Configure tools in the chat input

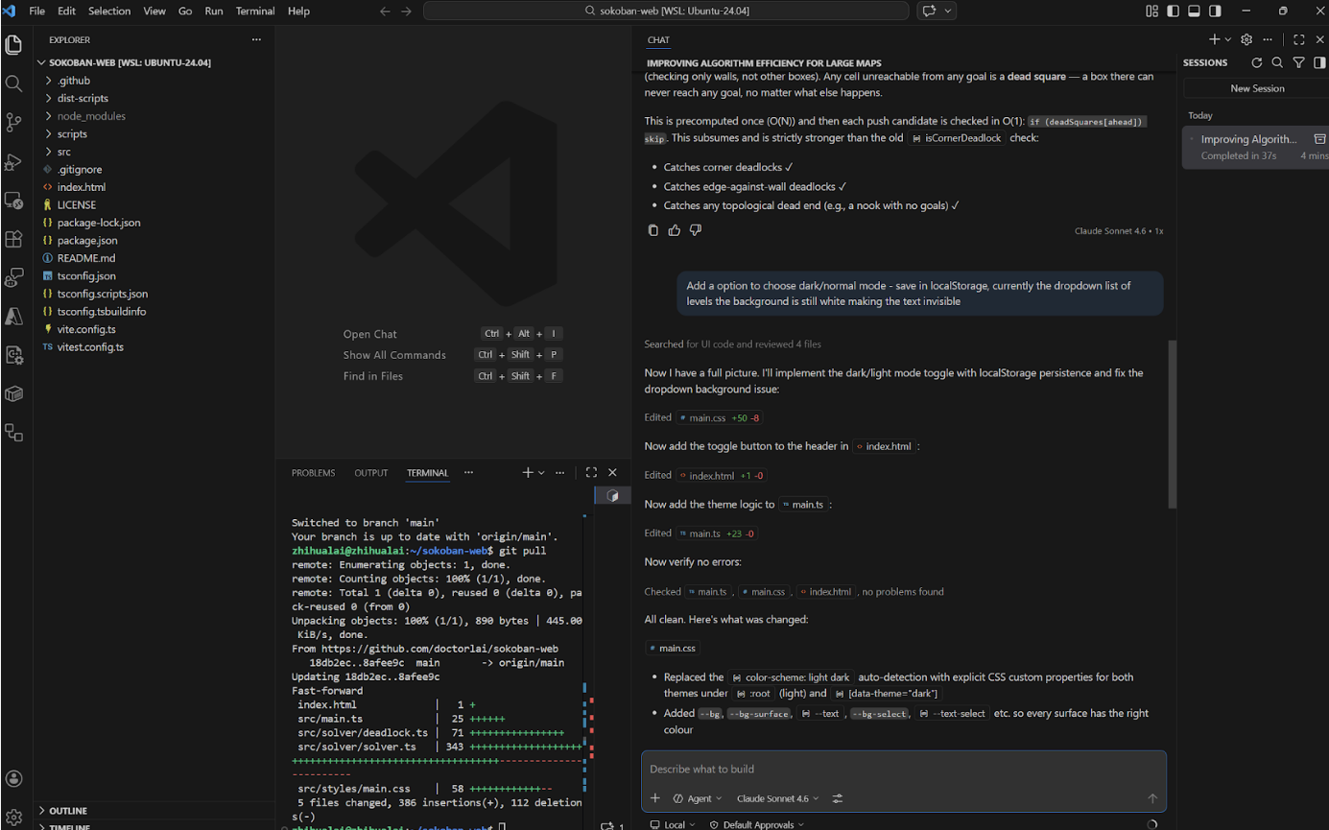838,798
